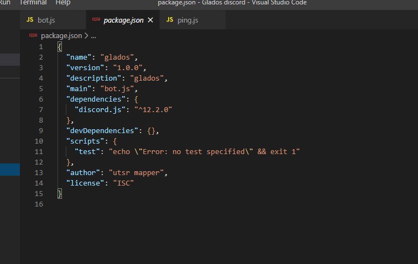Viewport: 418px width, 264px height.
Task: Click the npm icon in the breadcrumb
Action: 33,35
